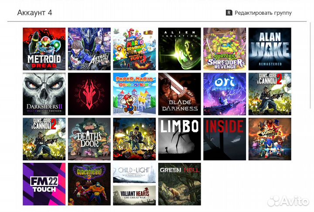Open the LIMBO game tile
The width and height of the screenshot is (314, 212).
click(180, 139)
